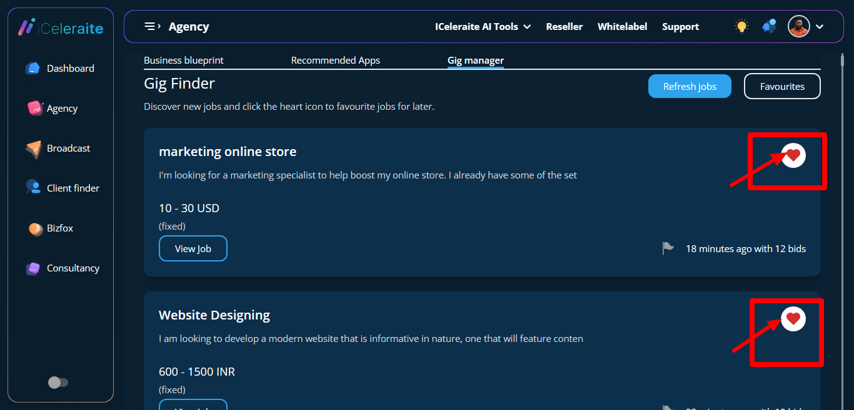Open notifications bell icon
This screenshot has width=854, height=410.
pos(769,26)
